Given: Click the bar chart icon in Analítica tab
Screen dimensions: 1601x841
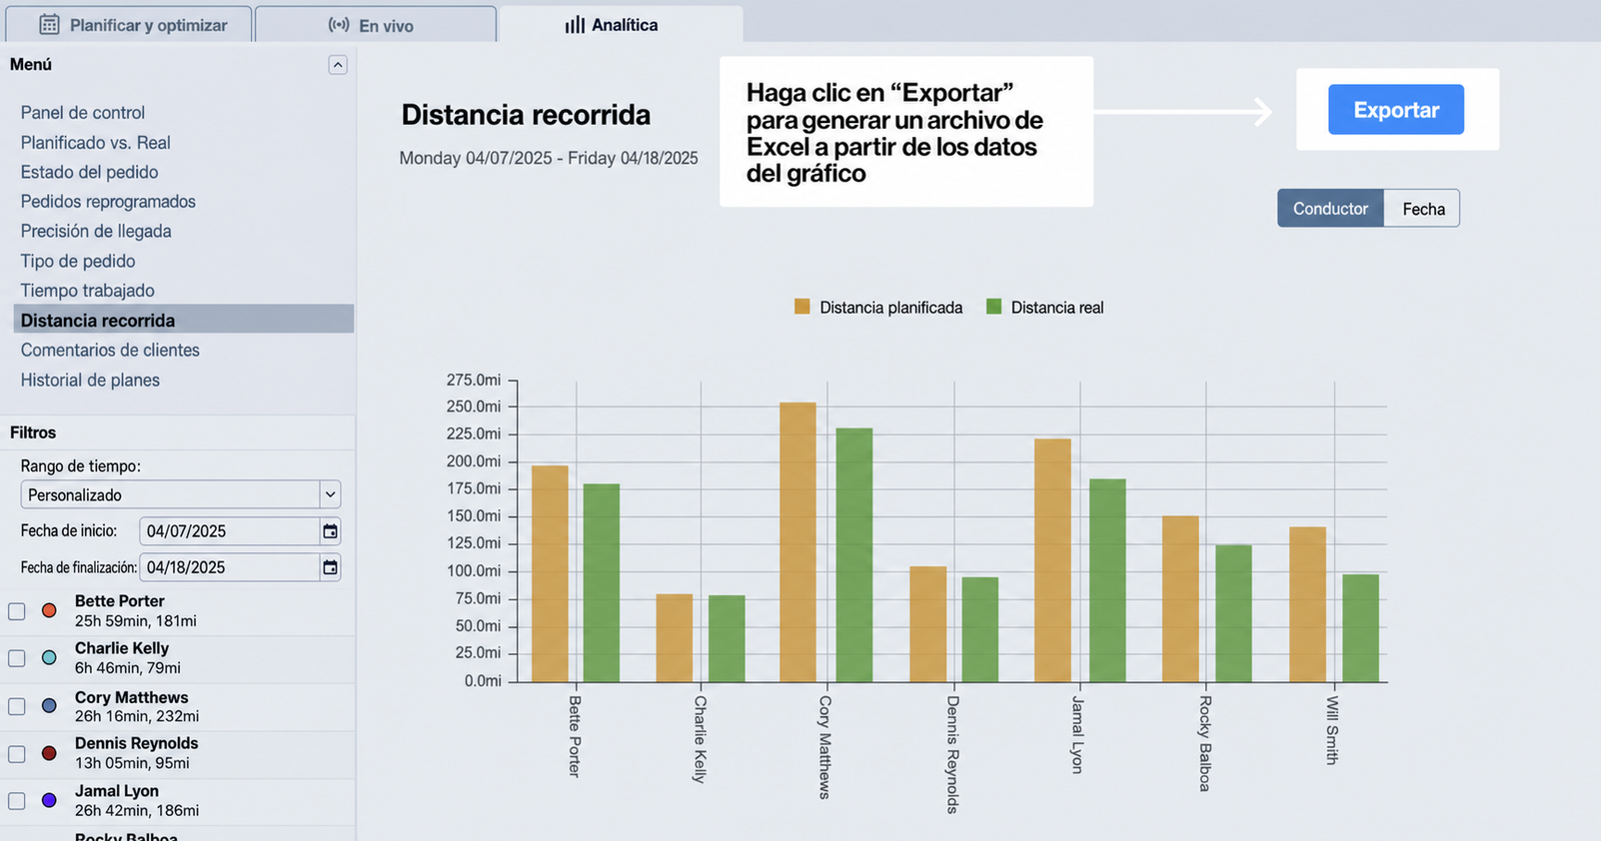Looking at the screenshot, I should point(575,25).
